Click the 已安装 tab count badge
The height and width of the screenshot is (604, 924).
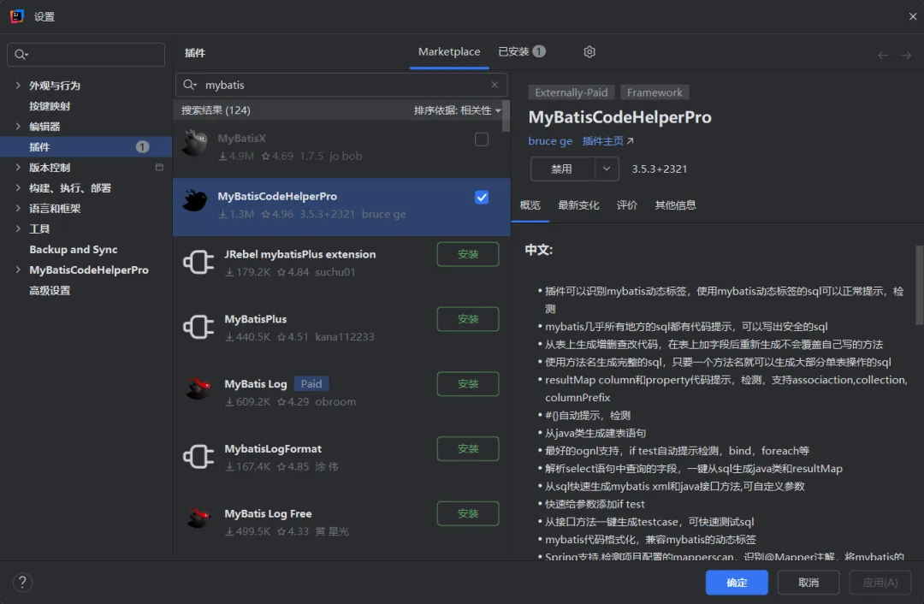(539, 51)
